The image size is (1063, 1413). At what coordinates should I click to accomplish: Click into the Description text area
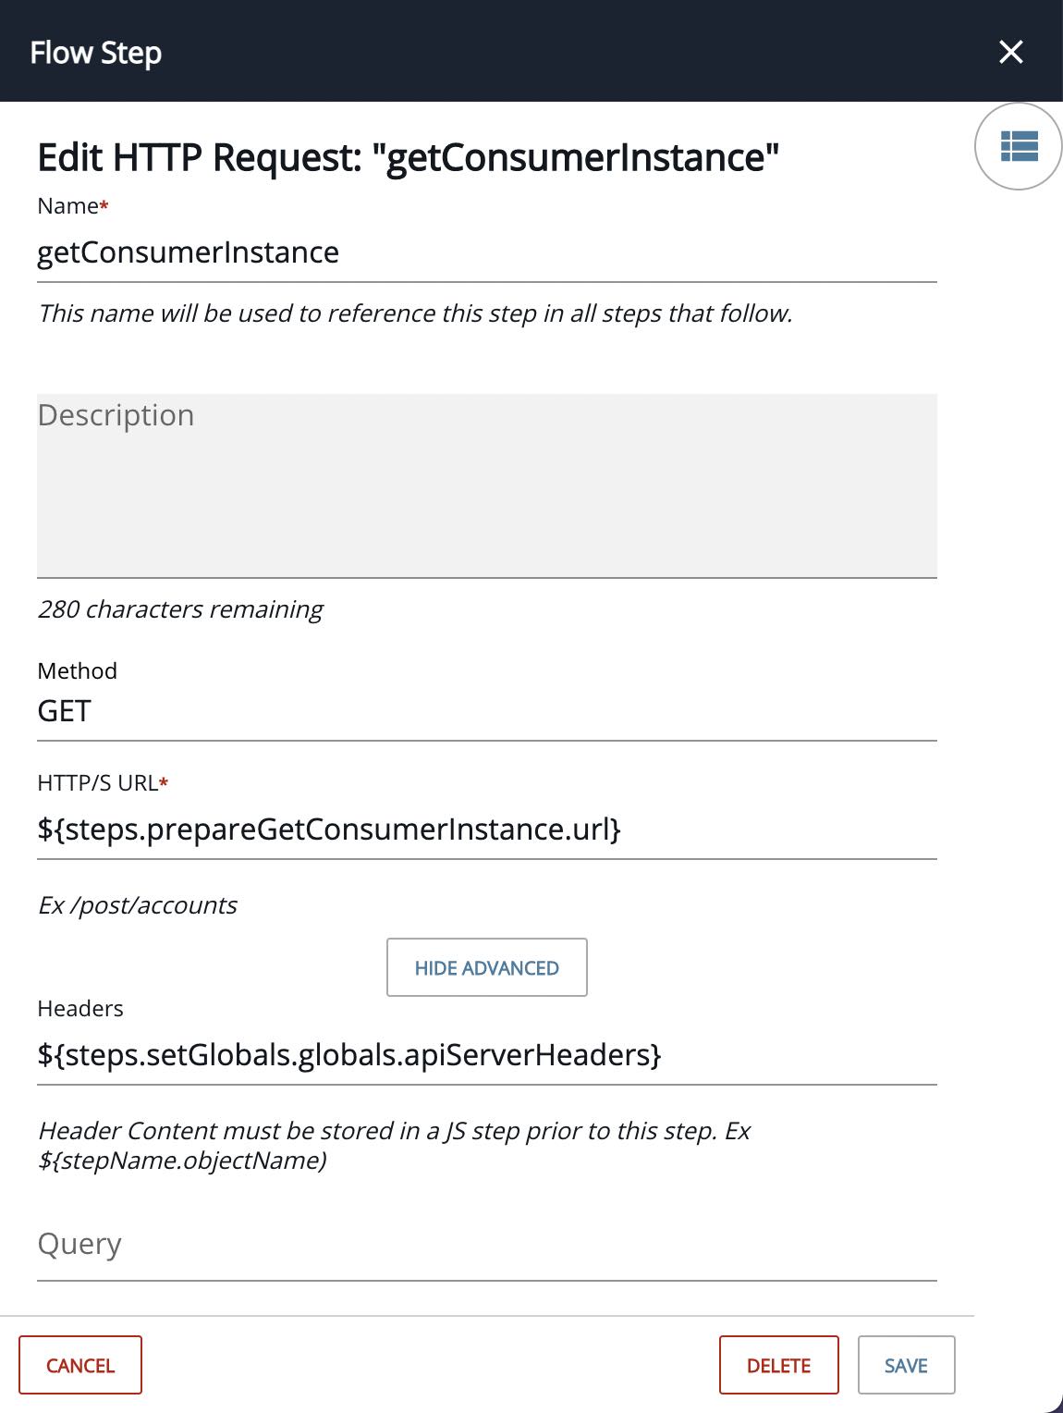click(x=487, y=486)
